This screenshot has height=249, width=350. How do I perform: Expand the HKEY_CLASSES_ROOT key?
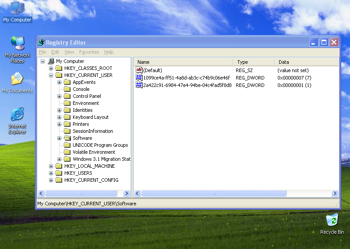(x=51, y=68)
